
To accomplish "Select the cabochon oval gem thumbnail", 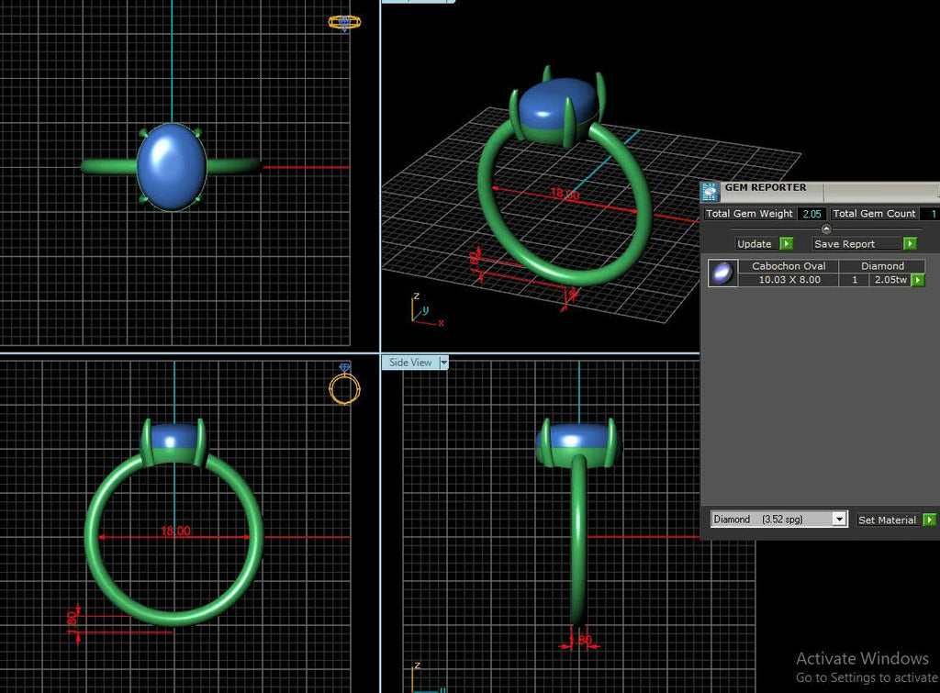I will coord(722,274).
